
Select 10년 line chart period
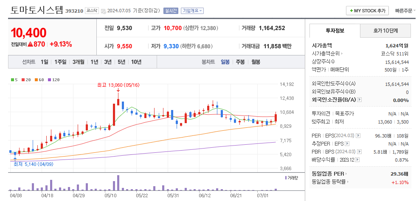point(136,62)
